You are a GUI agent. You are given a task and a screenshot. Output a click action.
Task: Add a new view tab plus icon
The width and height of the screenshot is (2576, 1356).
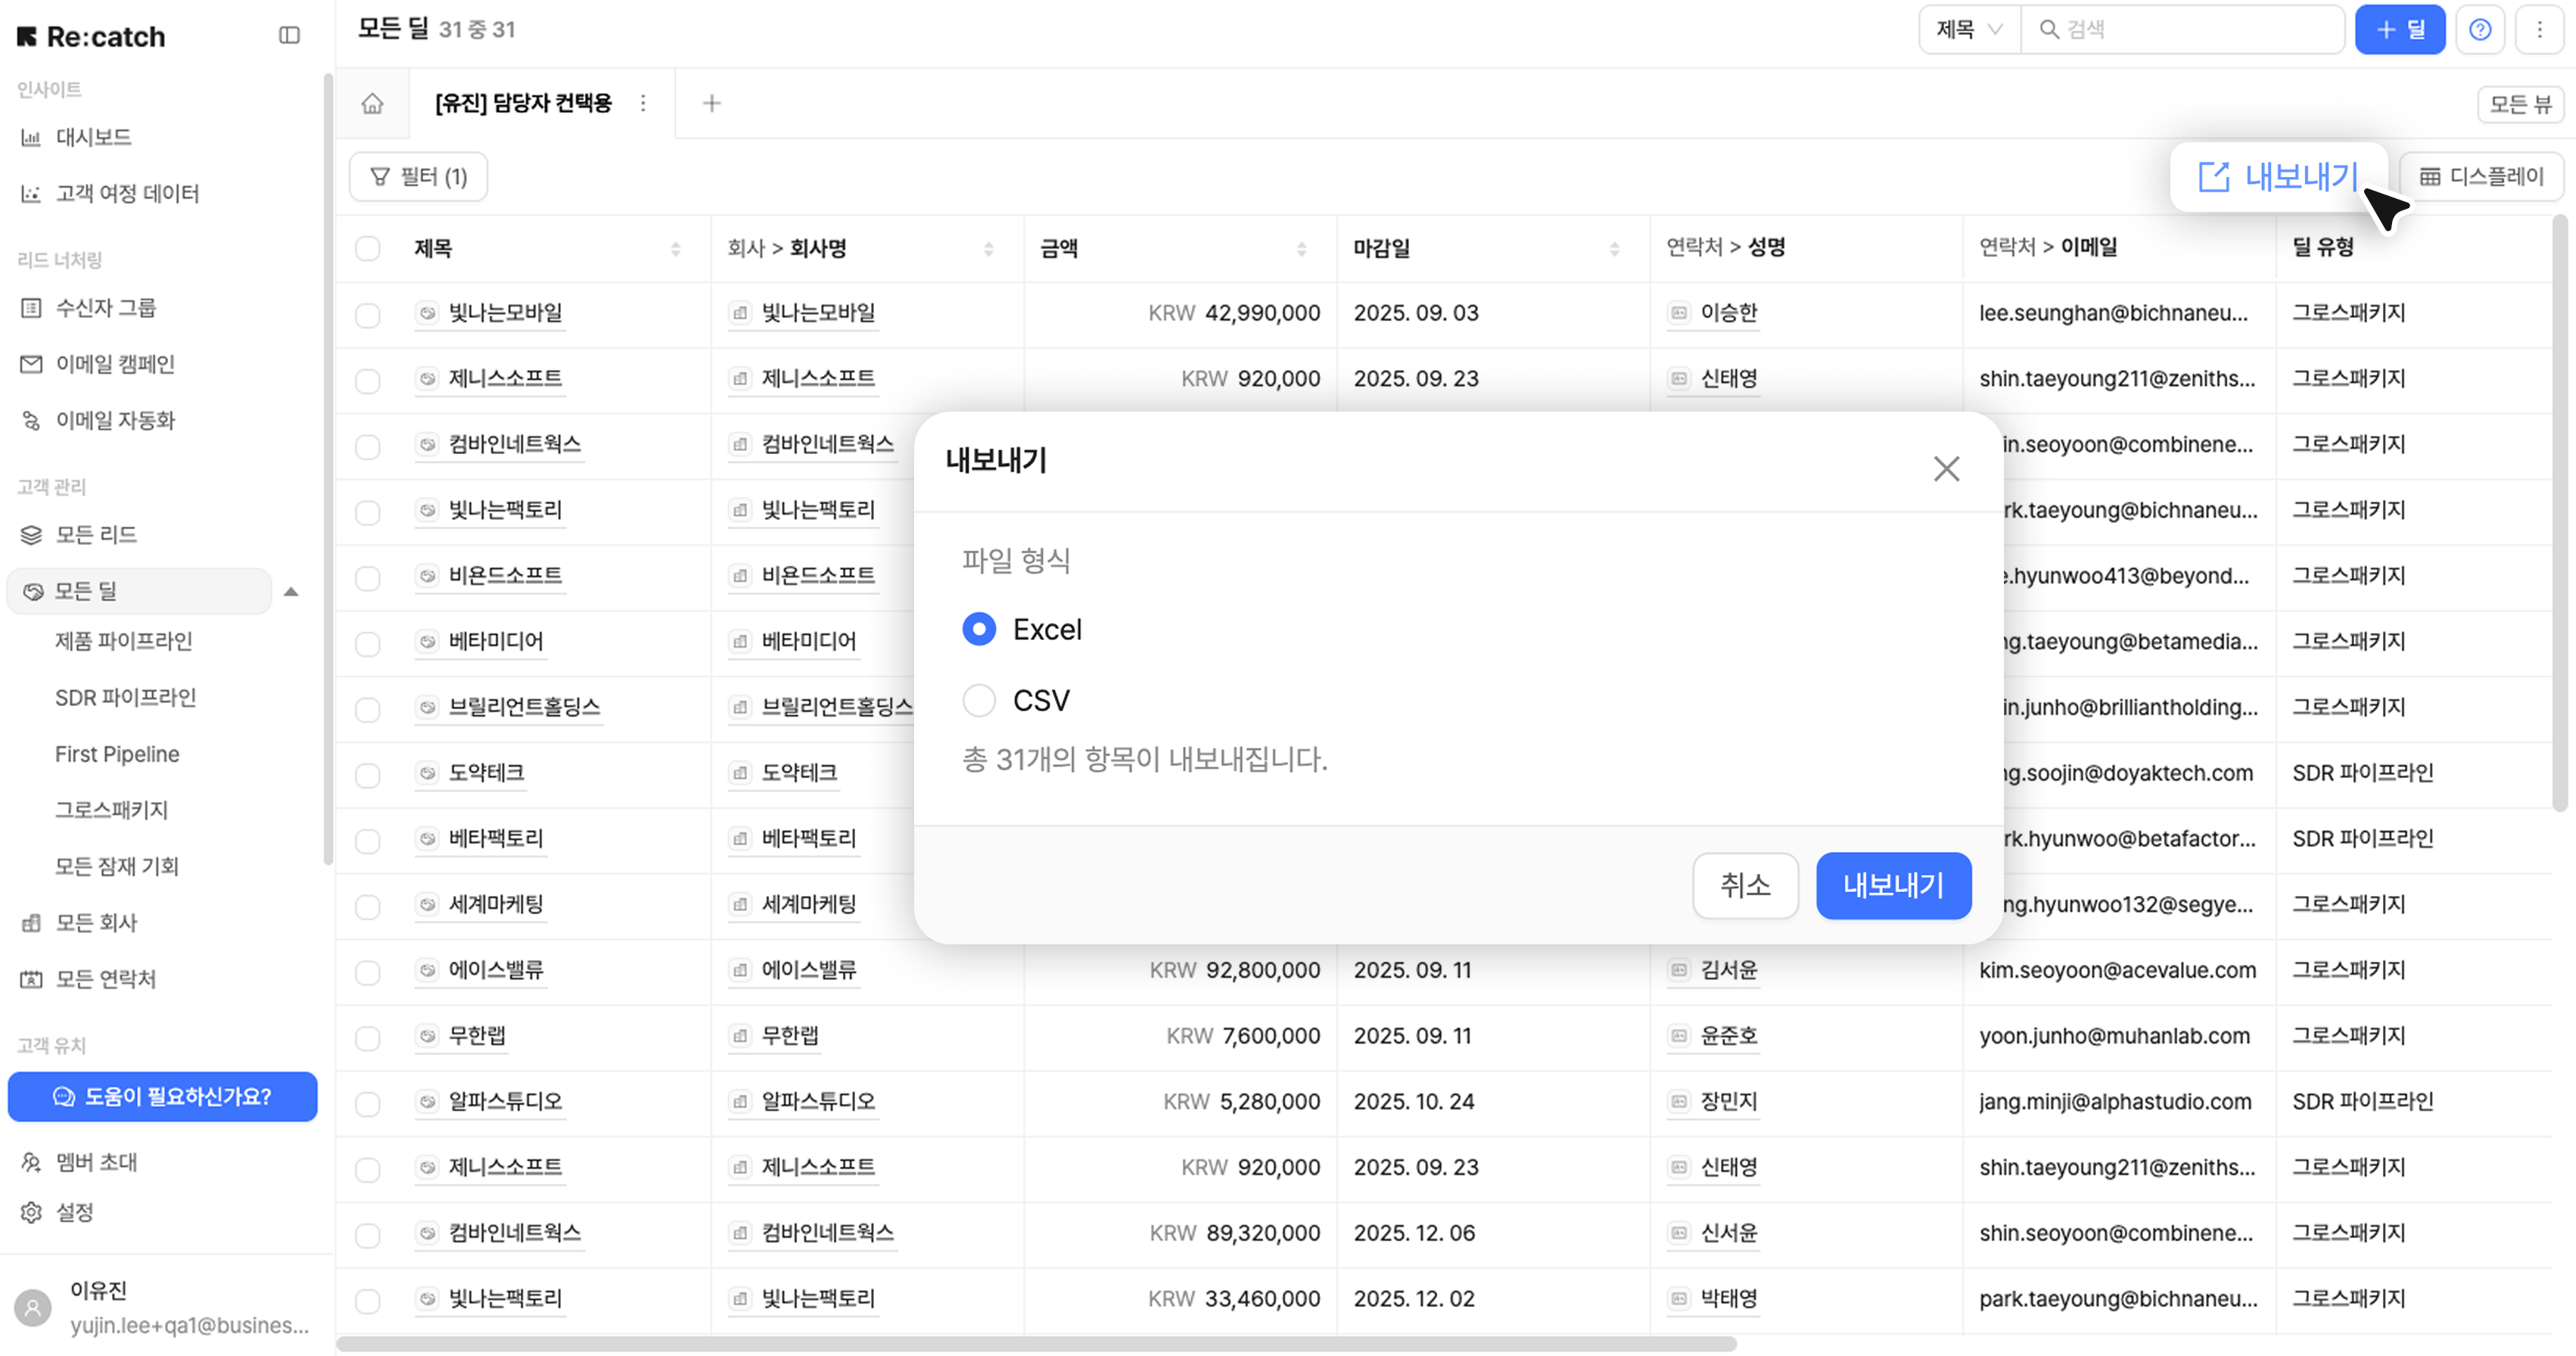pos(711,103)
